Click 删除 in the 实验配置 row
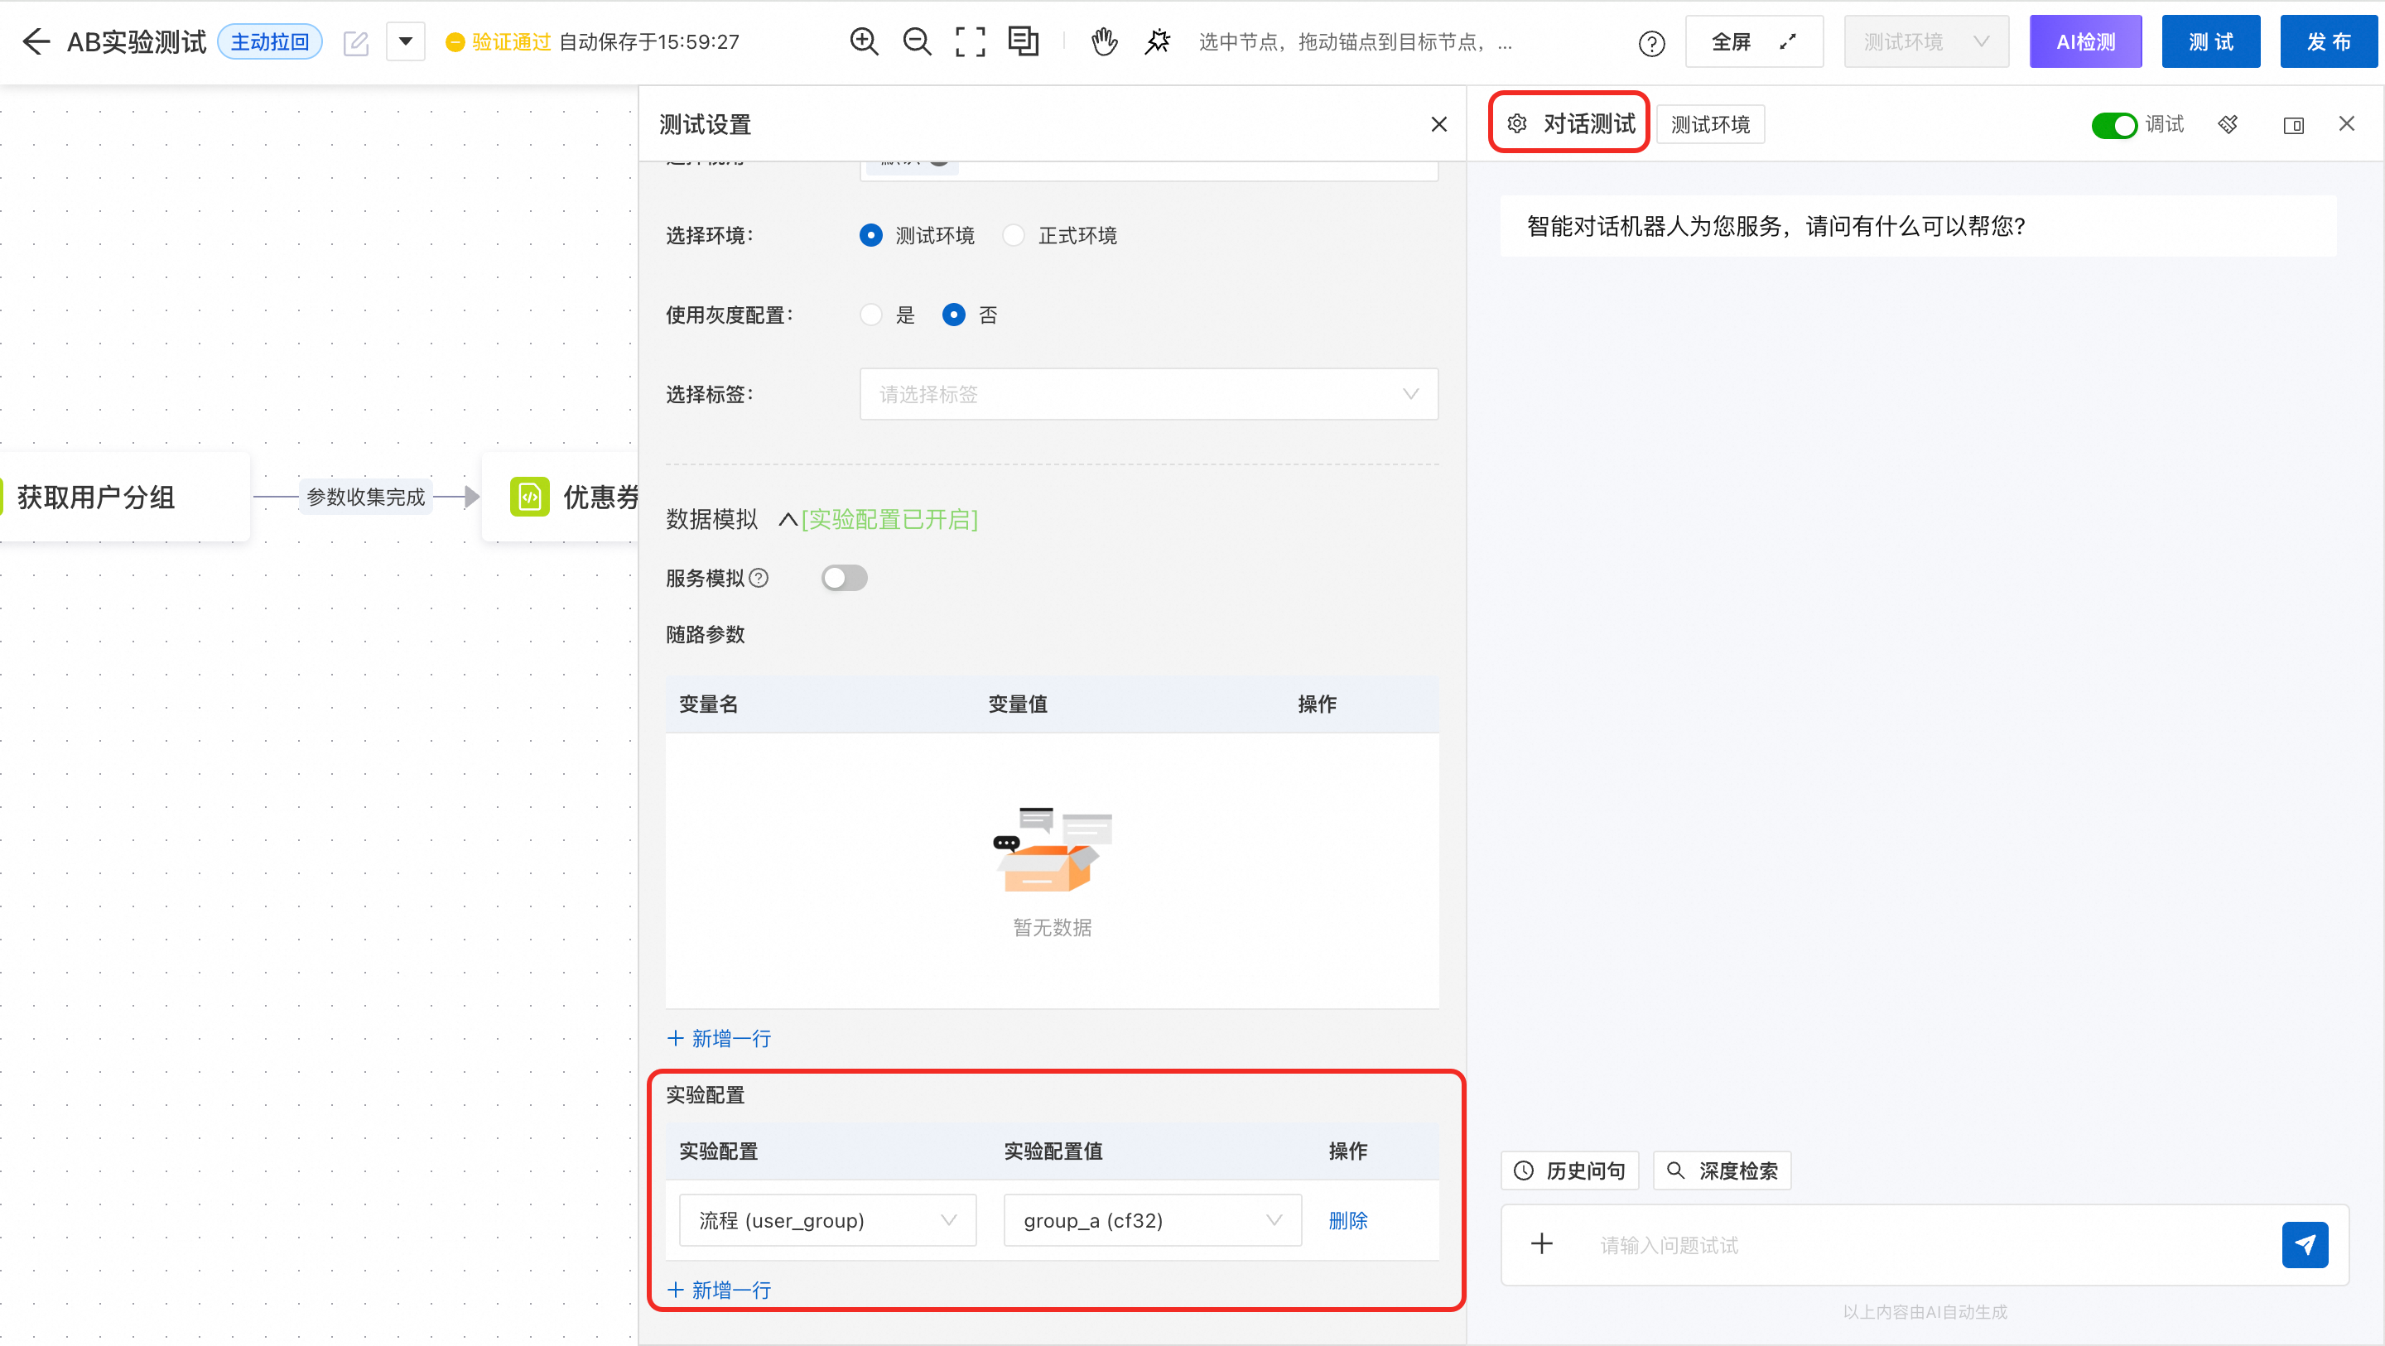Image resolution: width=2385 pixels, height=1346 pixels. (x=1348, y=1220)
